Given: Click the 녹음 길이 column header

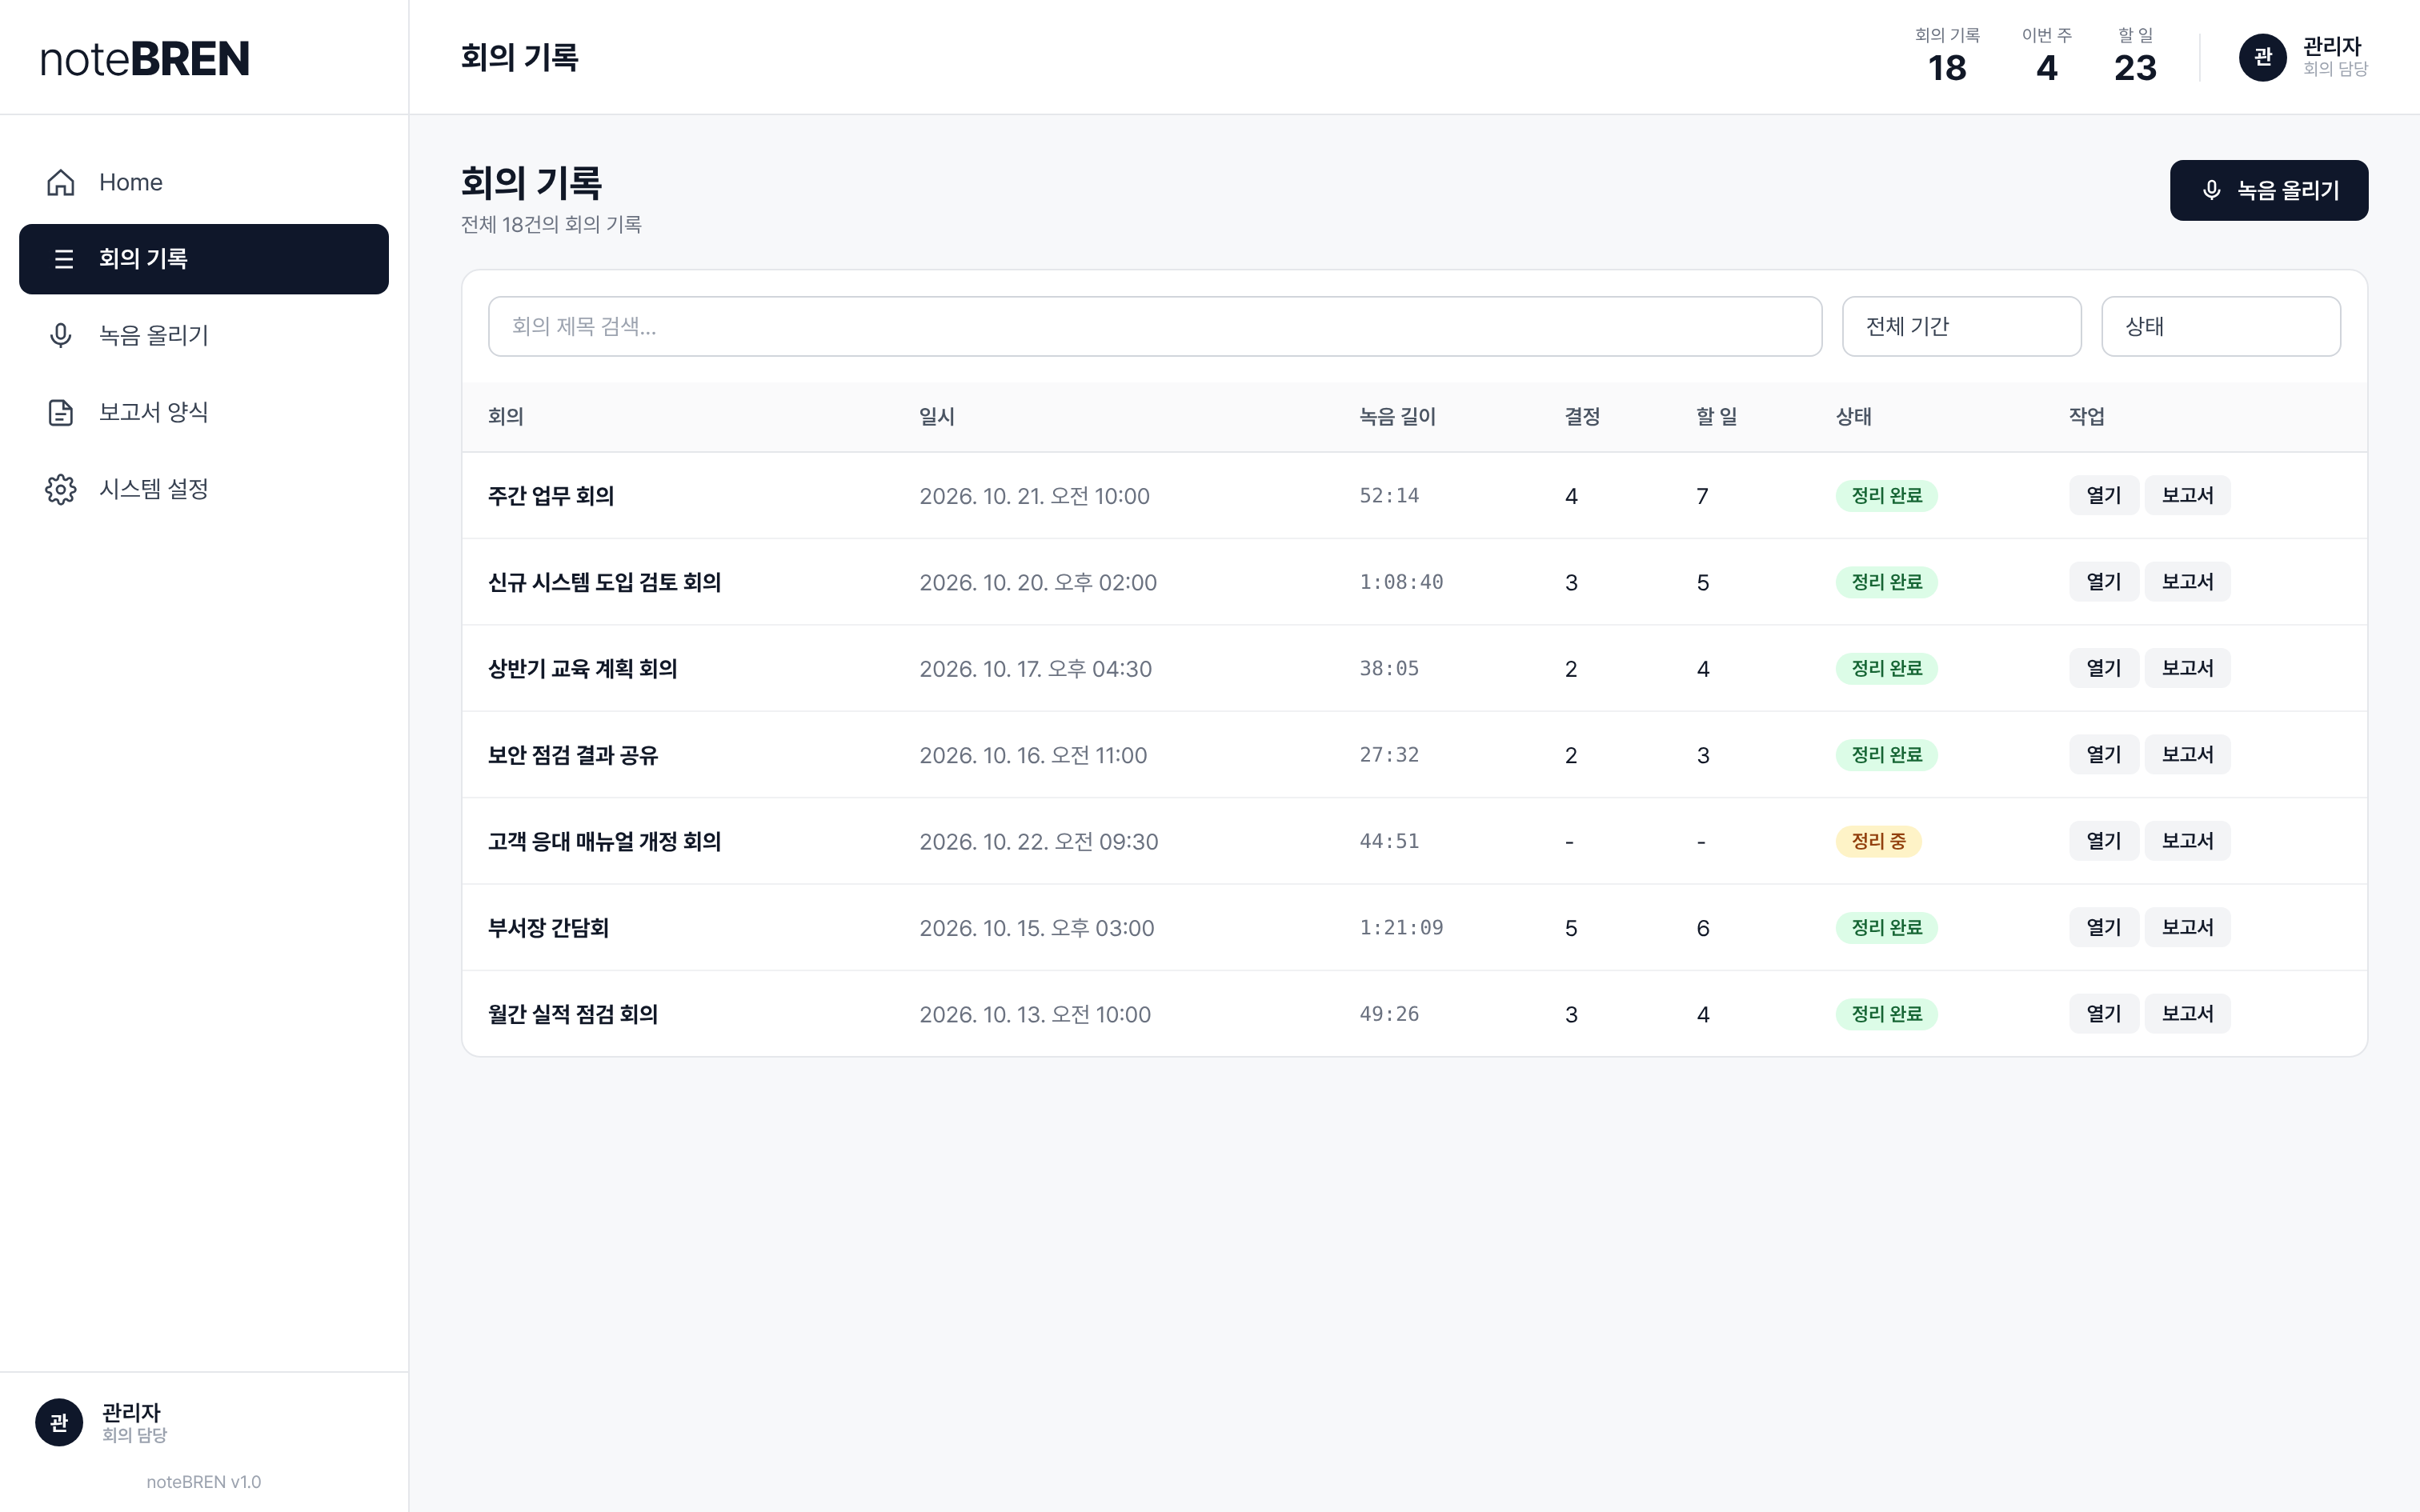Looking at the screenshot, I should [1397, 416].
